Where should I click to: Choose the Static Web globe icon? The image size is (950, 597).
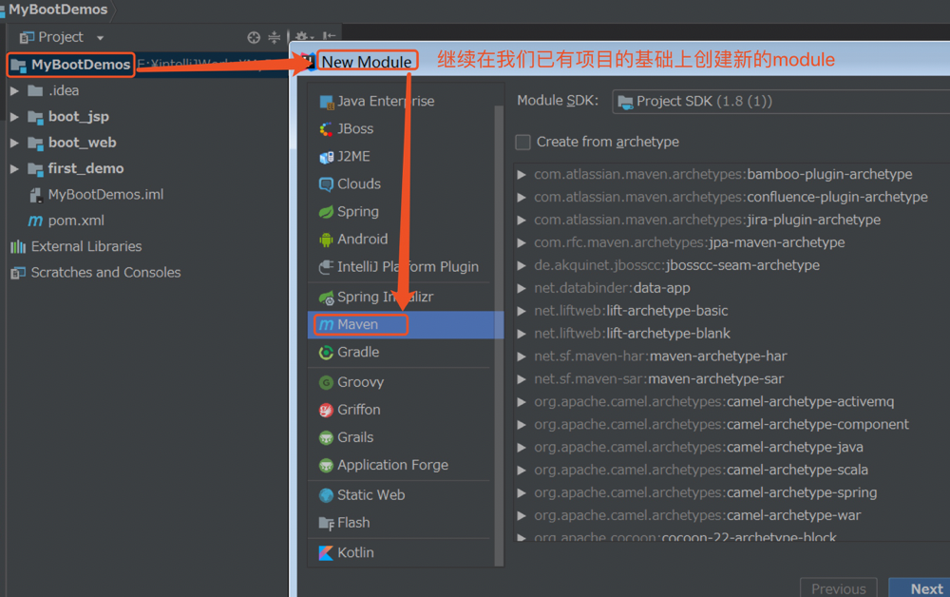point(326,495)
